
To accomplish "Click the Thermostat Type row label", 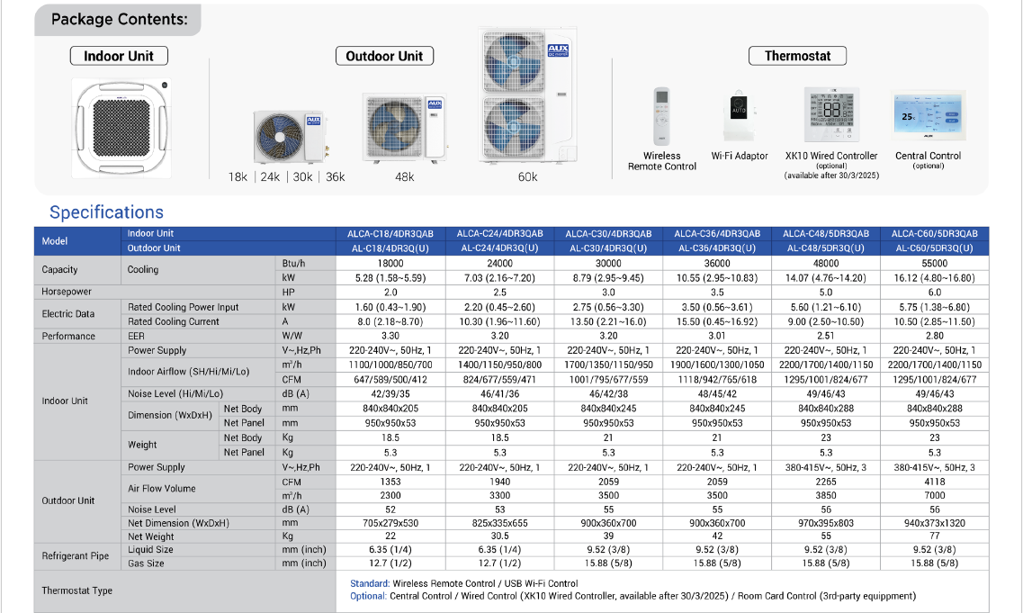I will (x=76, y=590).
